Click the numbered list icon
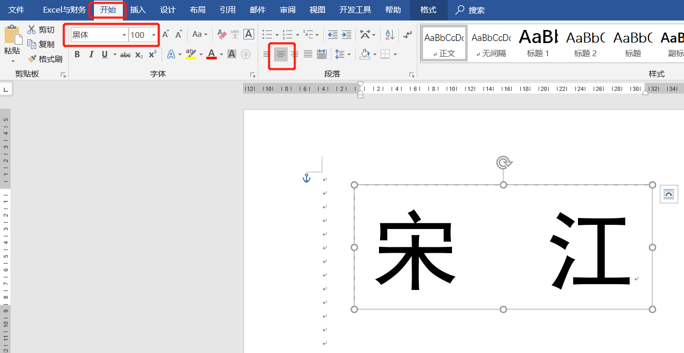The height and width of the screenshot is (353, 684). point(287,35)
